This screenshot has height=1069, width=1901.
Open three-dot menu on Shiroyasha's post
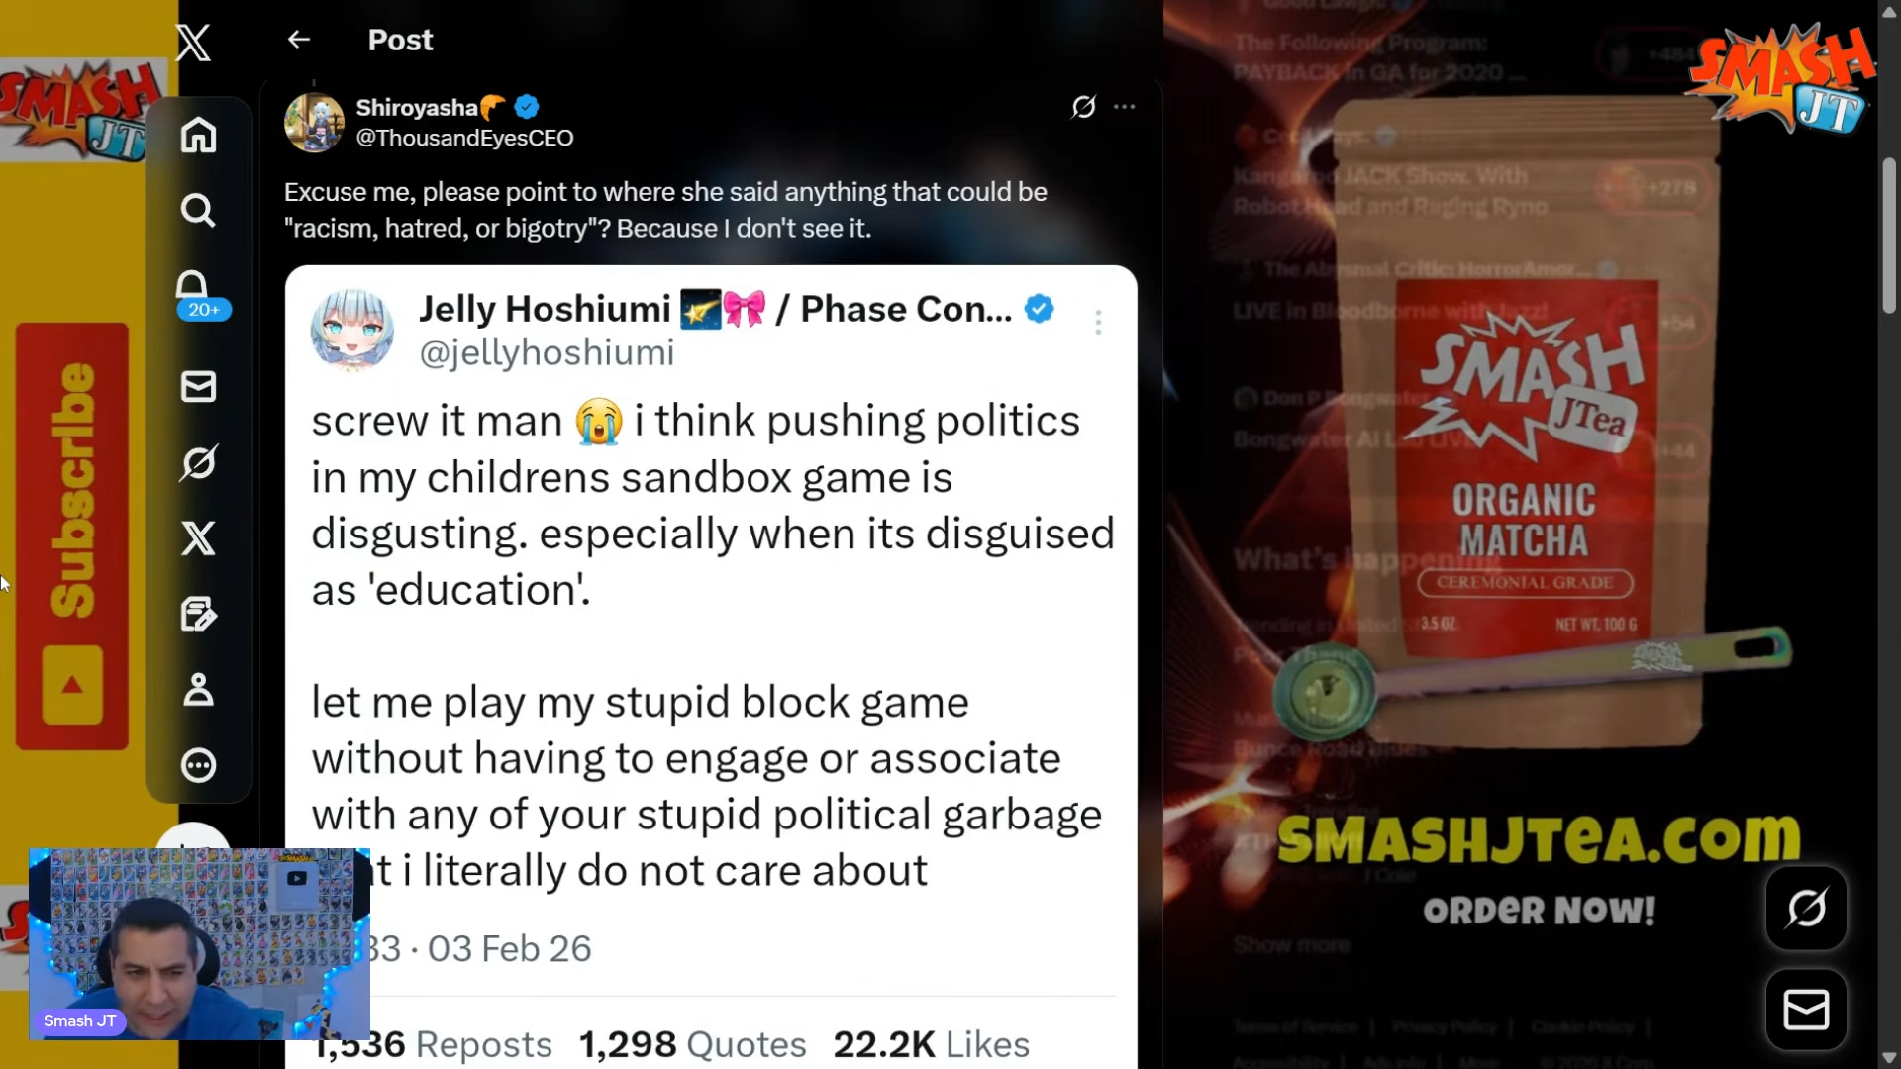coord(1124,106)
